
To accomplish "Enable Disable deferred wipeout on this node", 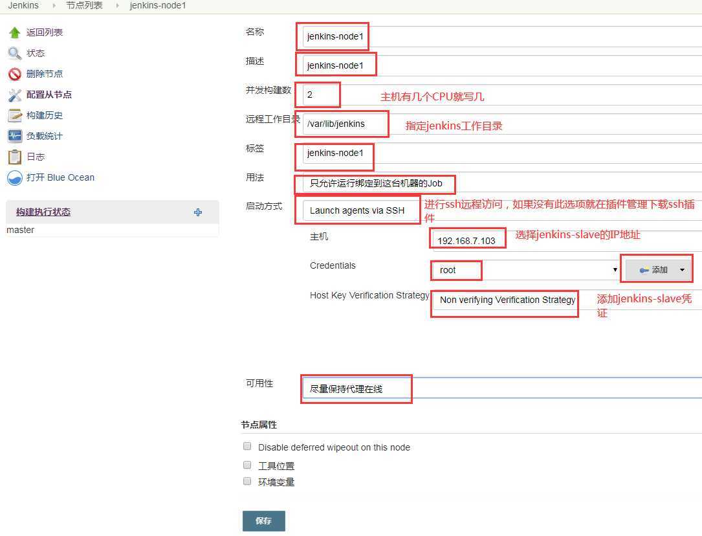I will 247,446.
